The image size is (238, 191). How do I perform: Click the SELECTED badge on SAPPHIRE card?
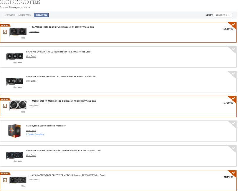pos(5,25)
